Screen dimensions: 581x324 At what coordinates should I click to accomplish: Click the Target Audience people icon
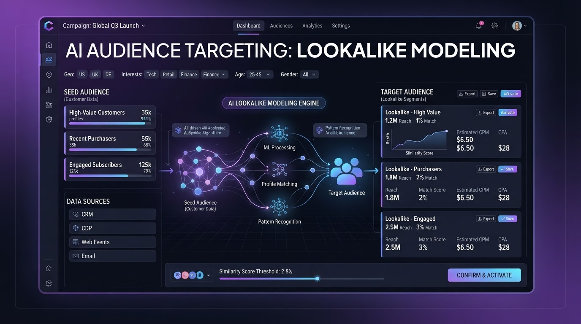click(346, 172)
